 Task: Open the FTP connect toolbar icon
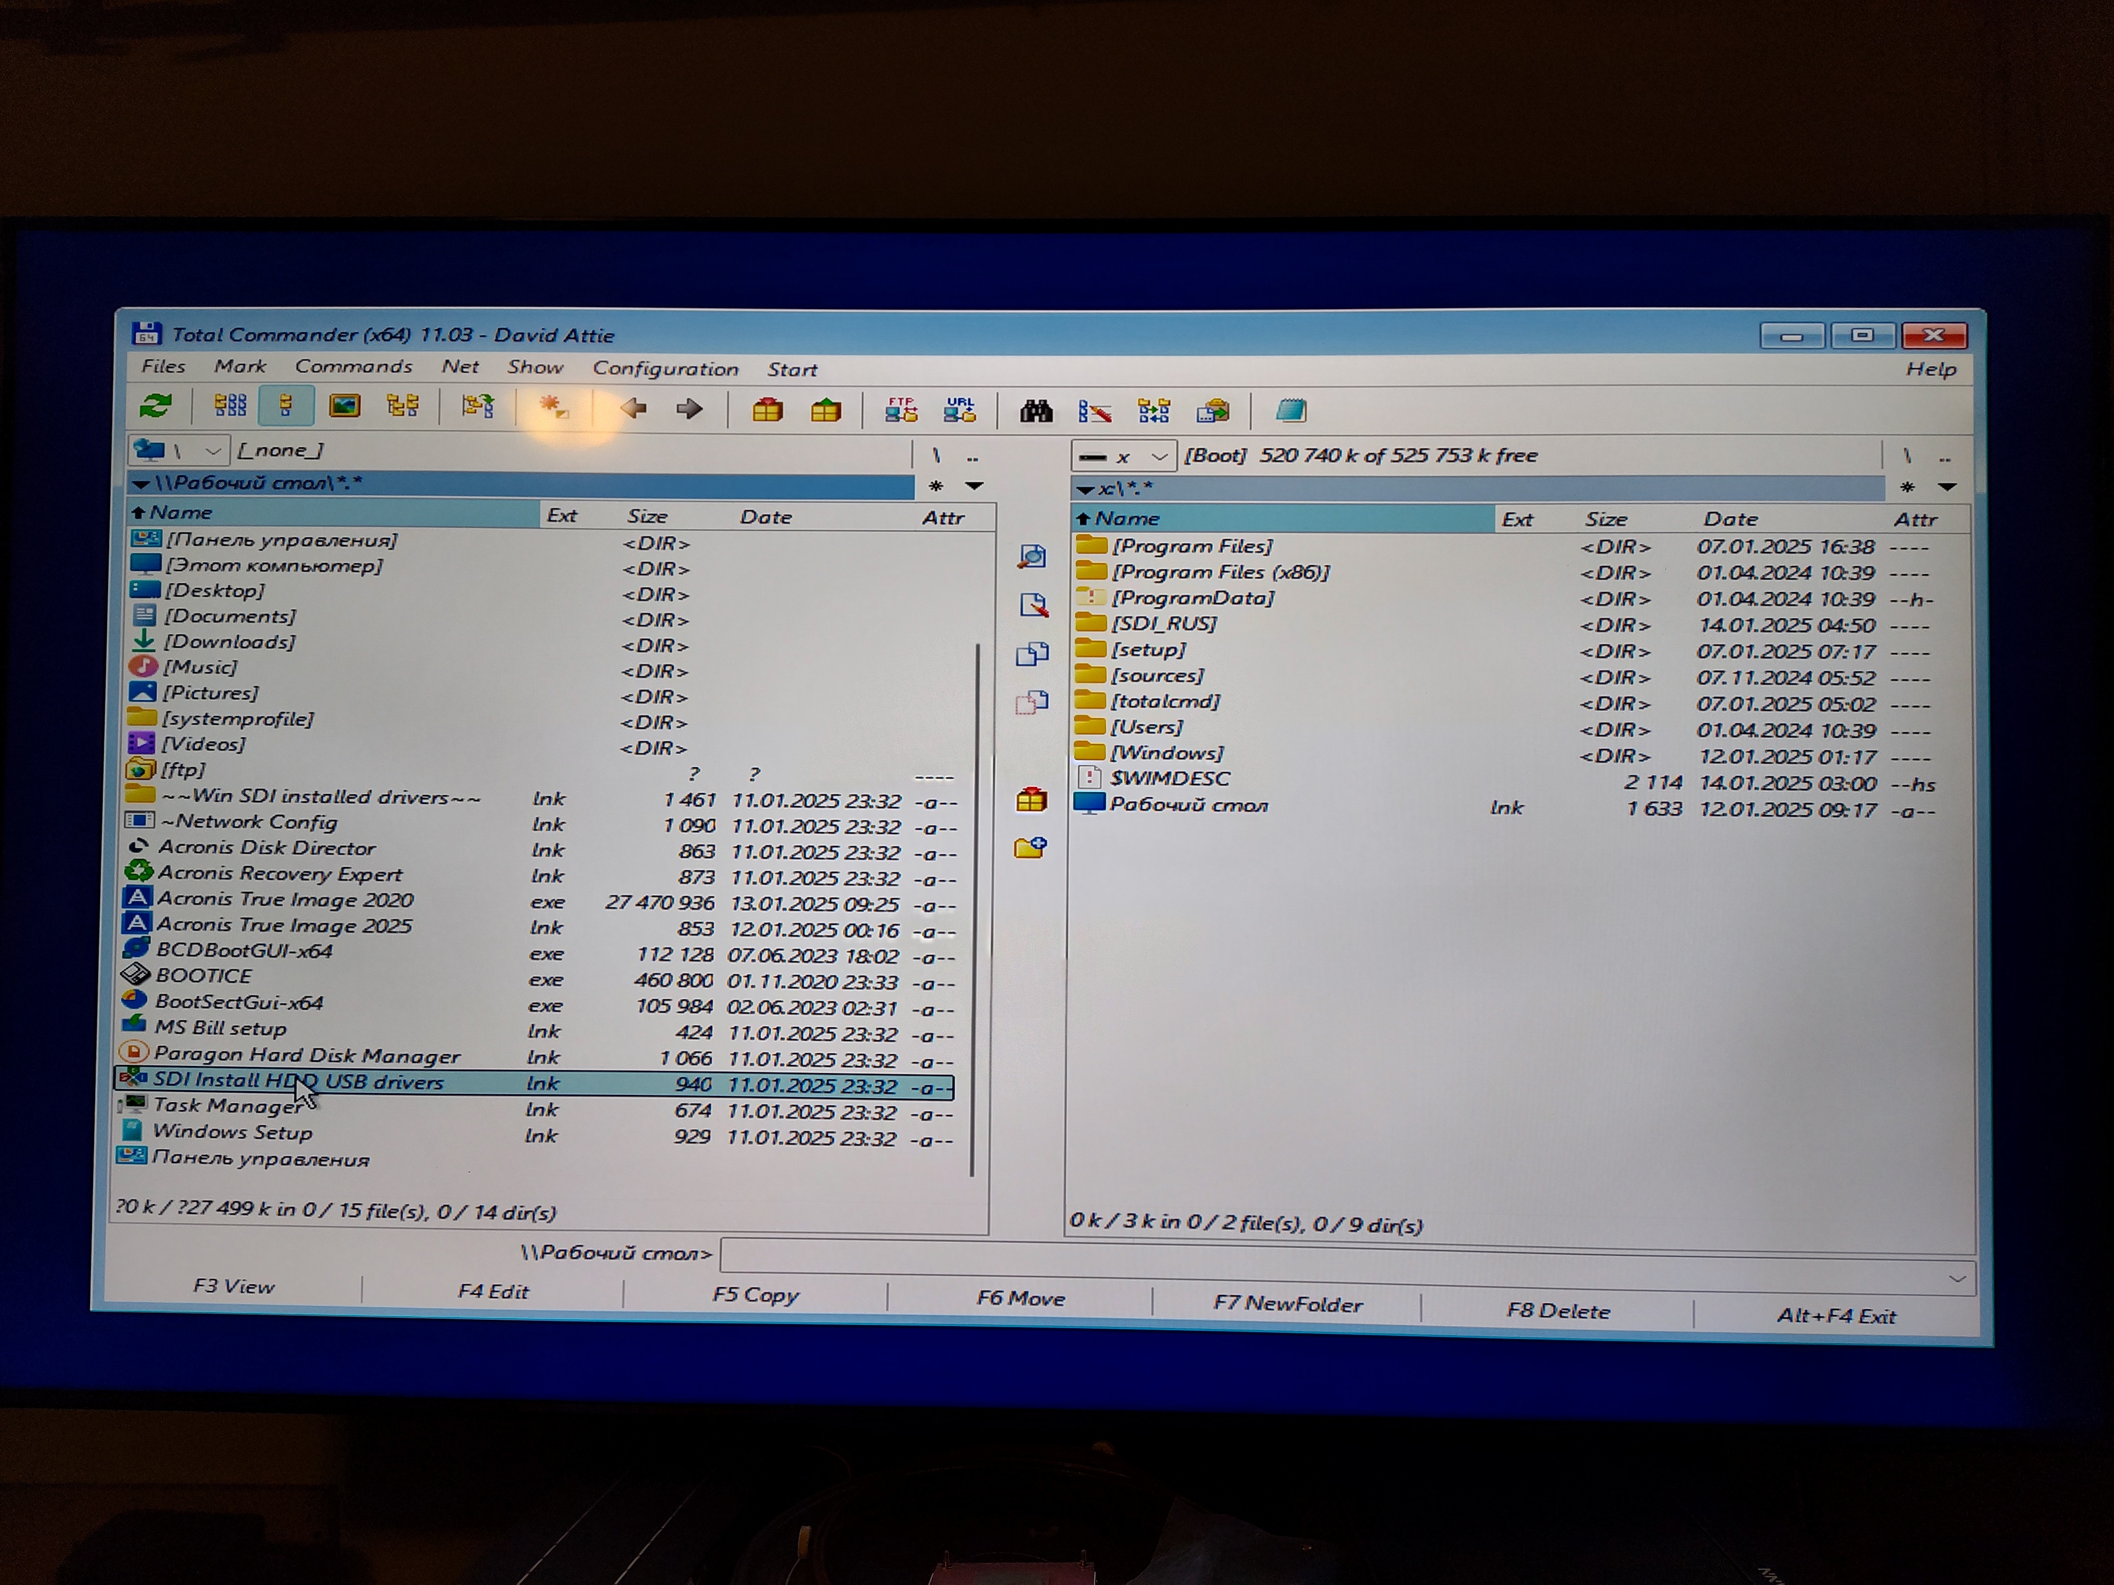tap(901, 411)
